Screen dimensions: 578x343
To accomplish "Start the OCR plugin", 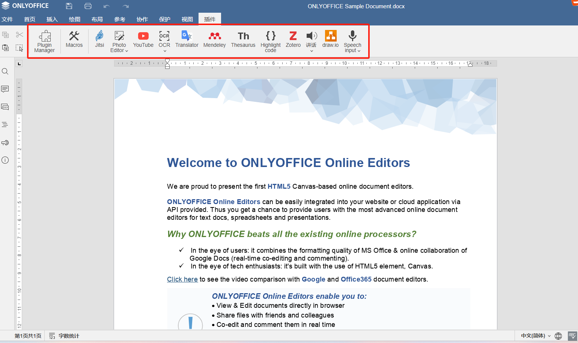I will click(x=164, y=39).
